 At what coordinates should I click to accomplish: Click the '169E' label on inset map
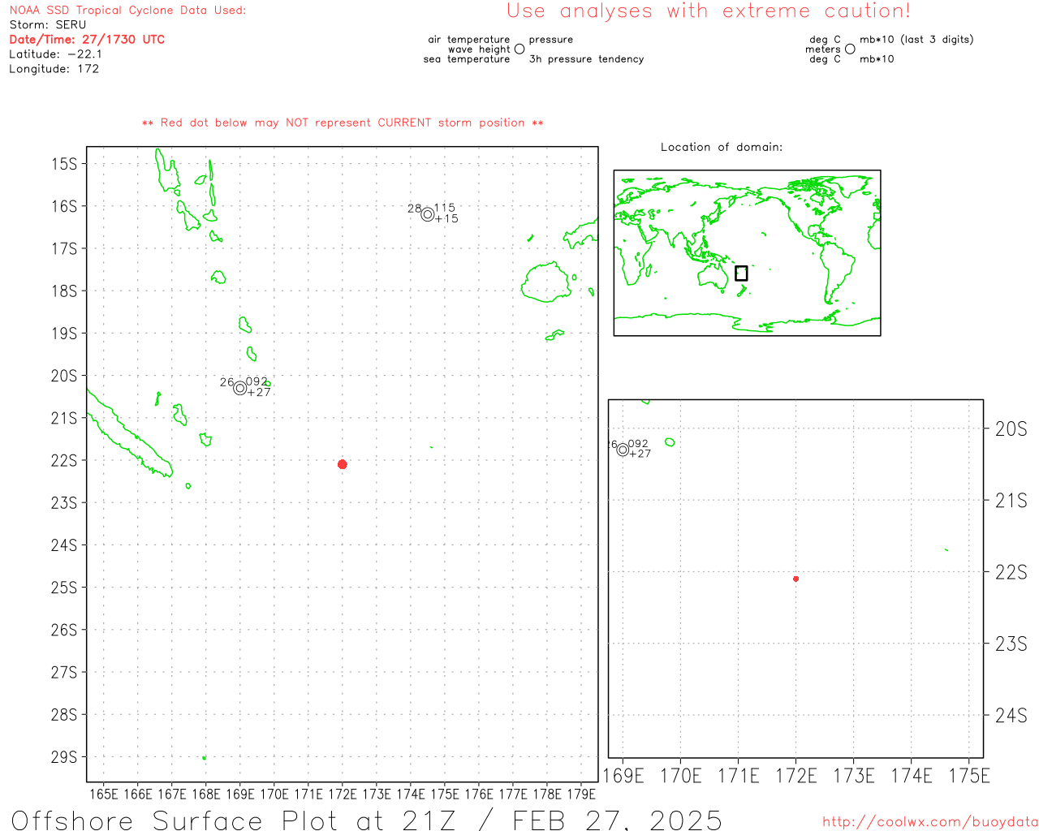tap(623, 776)
